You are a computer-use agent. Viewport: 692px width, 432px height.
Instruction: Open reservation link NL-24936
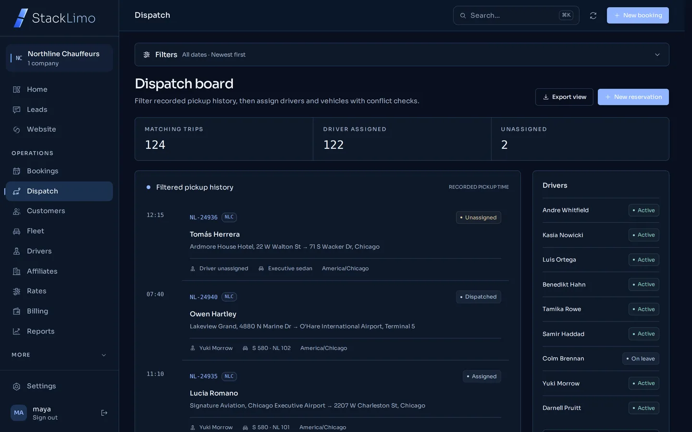click(x=204, y=217)
